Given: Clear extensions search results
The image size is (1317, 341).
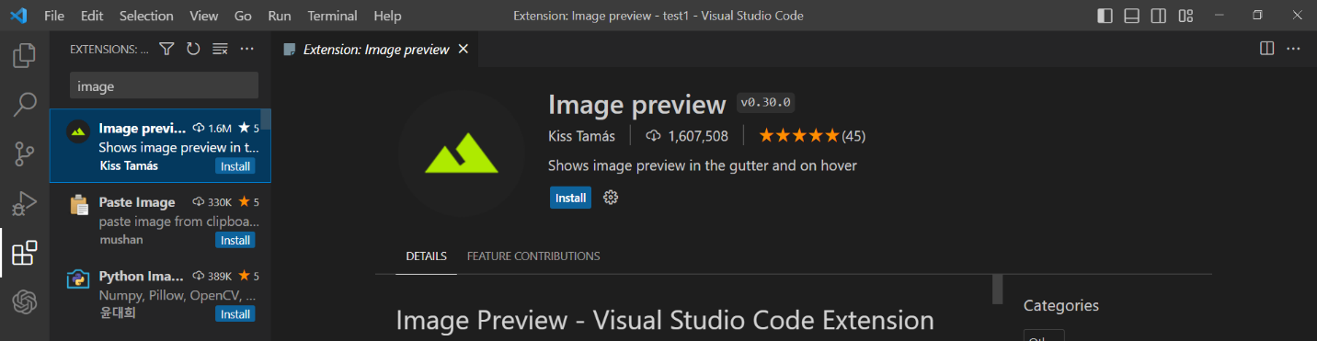Looking at the screenshot, I should pos(220,49).
